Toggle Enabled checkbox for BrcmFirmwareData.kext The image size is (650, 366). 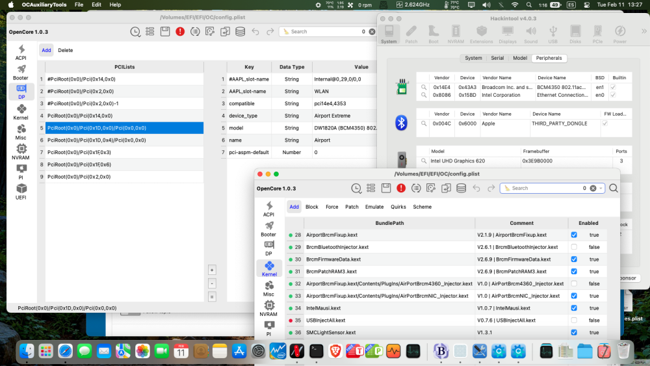click(x=574, y=259)
